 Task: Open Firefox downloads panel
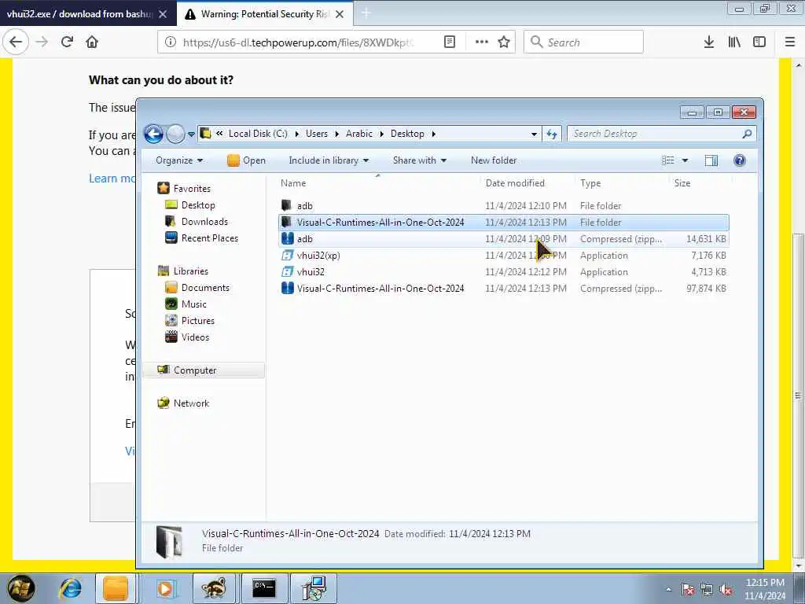(x=709, y=42)
